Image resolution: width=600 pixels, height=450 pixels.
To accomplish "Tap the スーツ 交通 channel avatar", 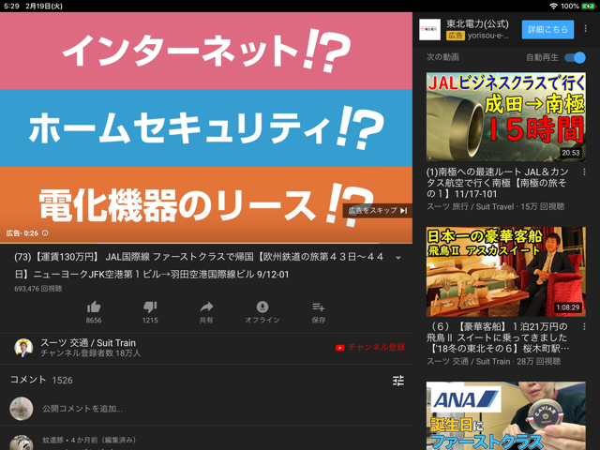I will pos(23,348).
